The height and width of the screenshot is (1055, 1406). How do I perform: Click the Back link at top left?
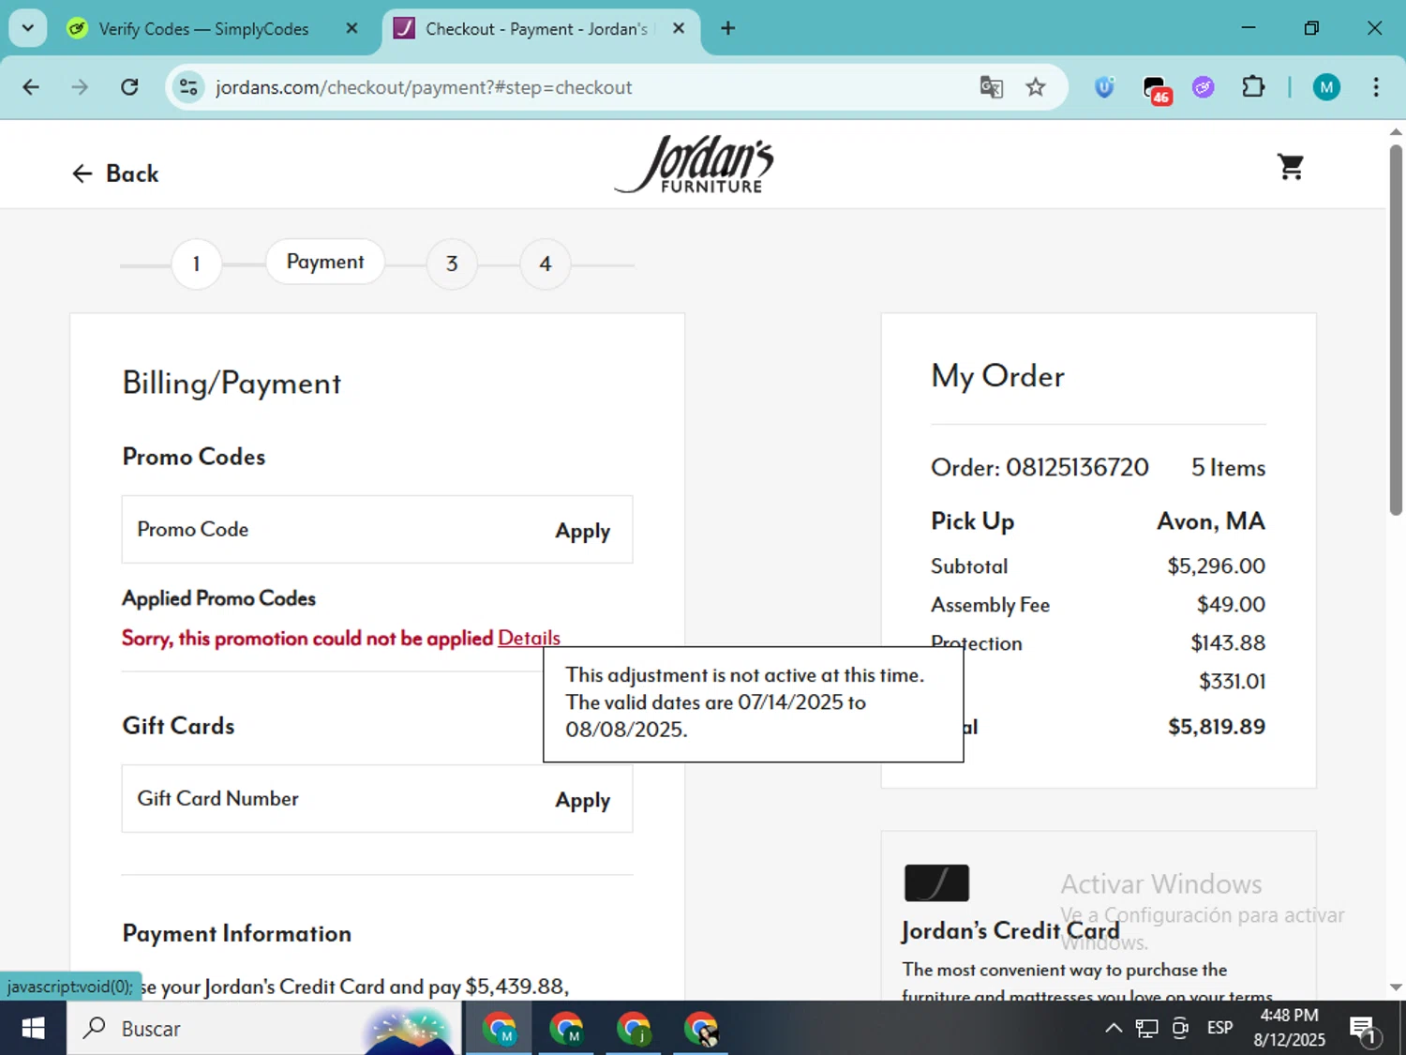point(115,173)
